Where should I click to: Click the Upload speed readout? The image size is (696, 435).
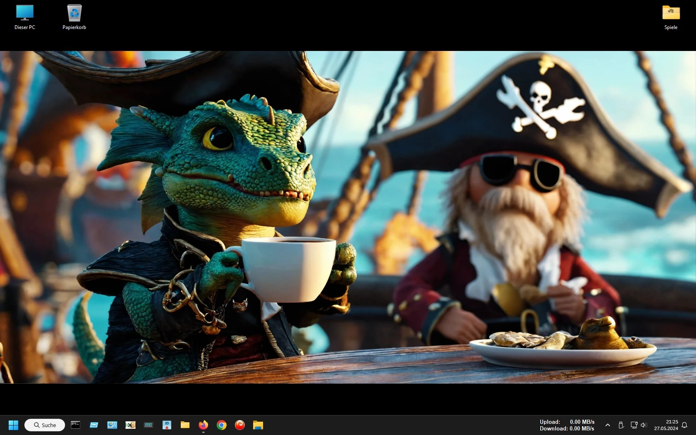point(567,422)
